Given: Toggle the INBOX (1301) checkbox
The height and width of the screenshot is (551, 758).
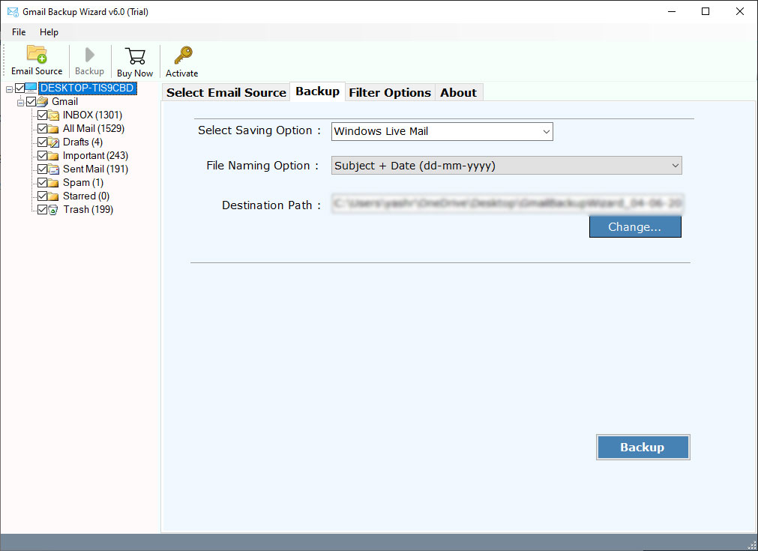Looking at the screenshot, I should tap(43, 115).
